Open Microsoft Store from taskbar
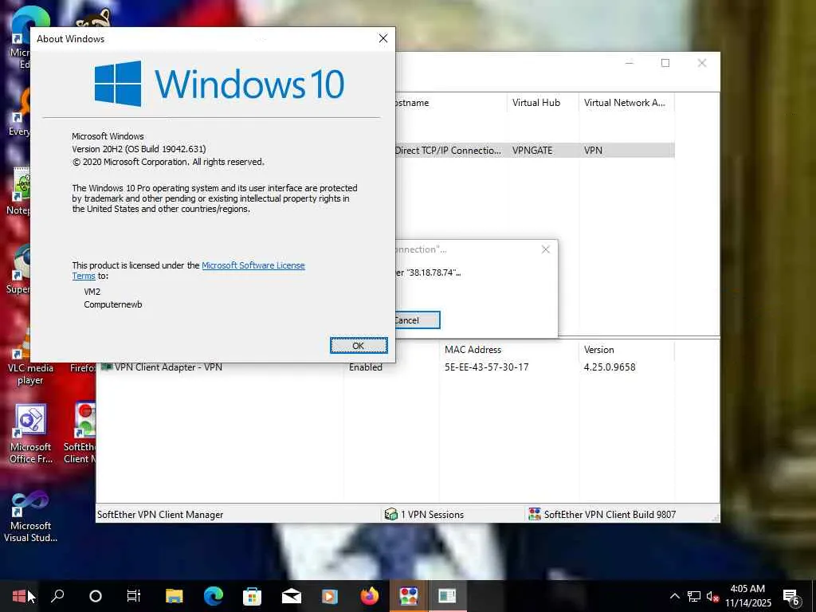The image size is (816, 612). point(252,596)
